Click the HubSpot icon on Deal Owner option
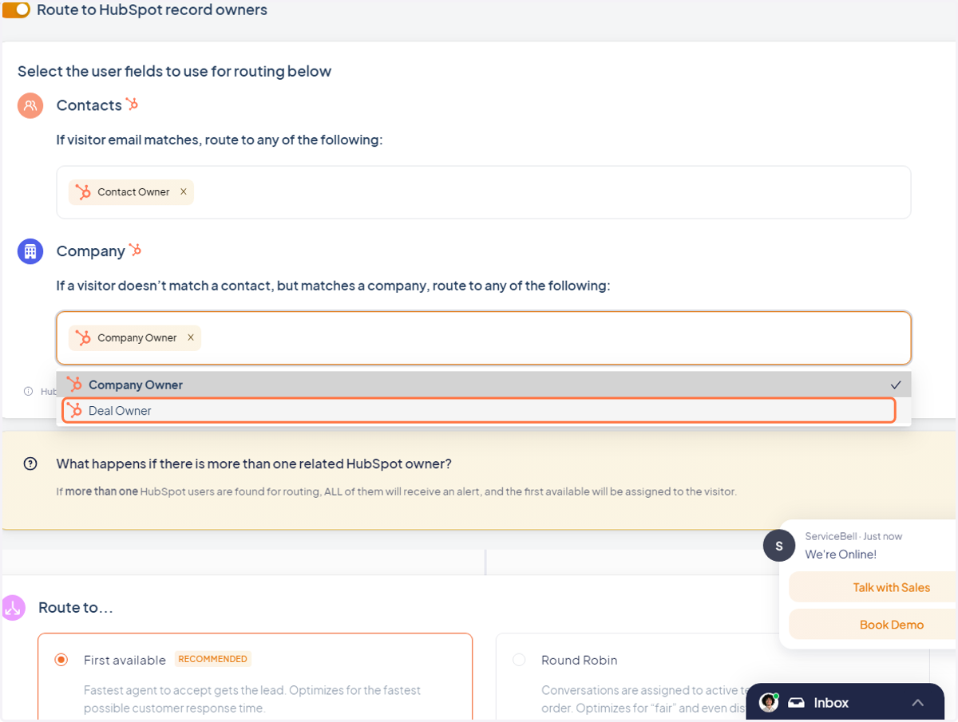The image size is (958, 722). coord(75,411)
